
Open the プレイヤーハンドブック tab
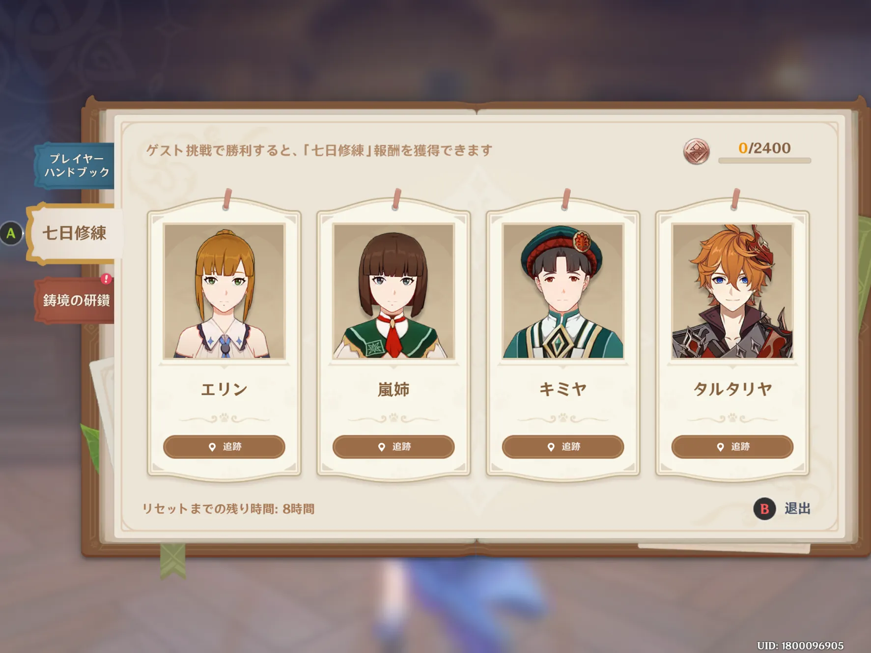click(75, 166)
